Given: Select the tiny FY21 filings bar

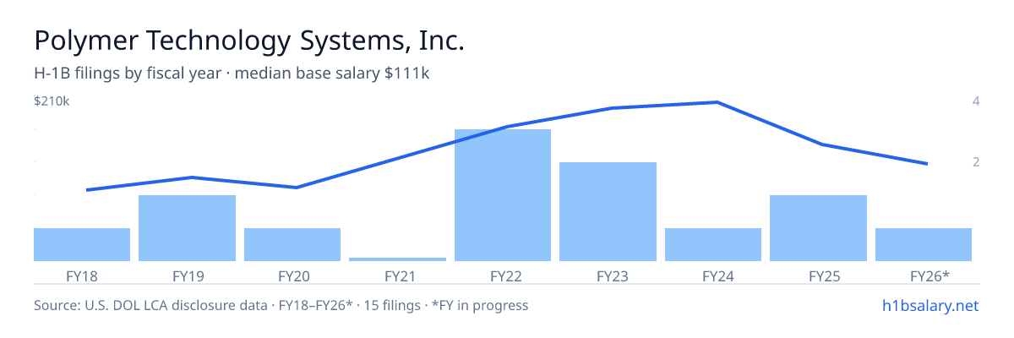Looking at the screenshot, I should tap(397, 259).
